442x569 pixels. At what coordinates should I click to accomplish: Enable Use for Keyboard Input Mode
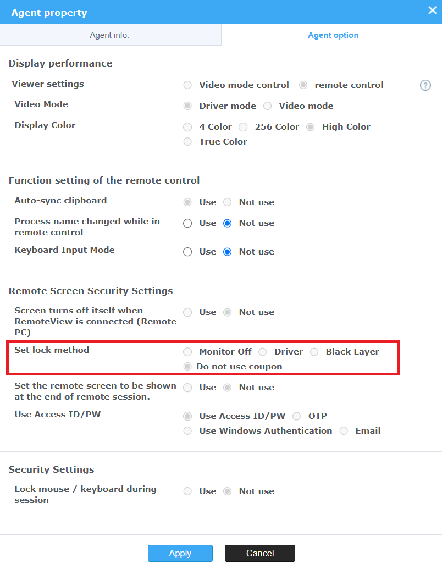187,252
